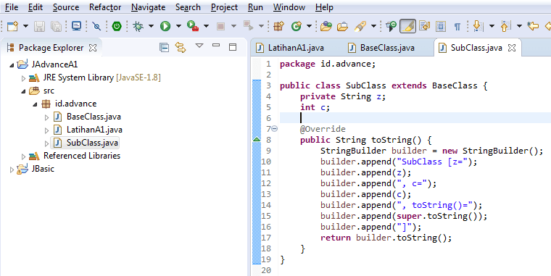Start debugging with the bug icon

[x=138, y=26]
